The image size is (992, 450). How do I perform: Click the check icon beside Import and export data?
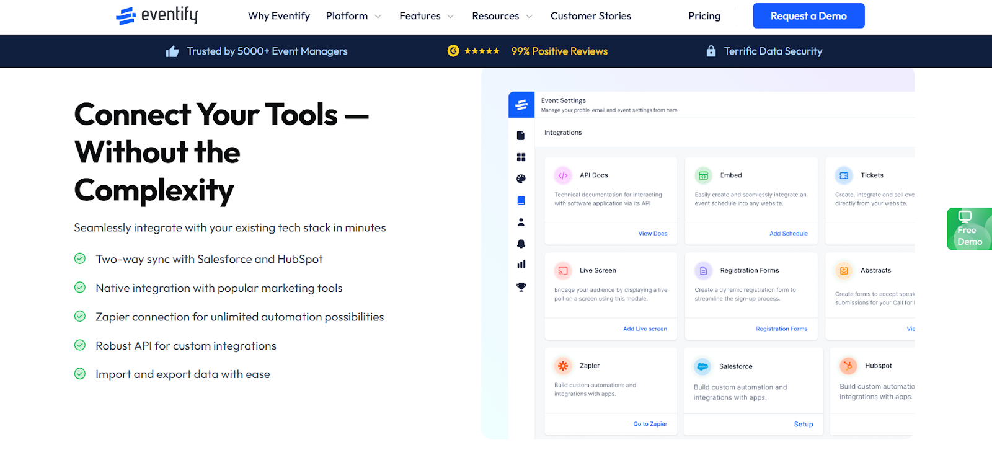80,374
